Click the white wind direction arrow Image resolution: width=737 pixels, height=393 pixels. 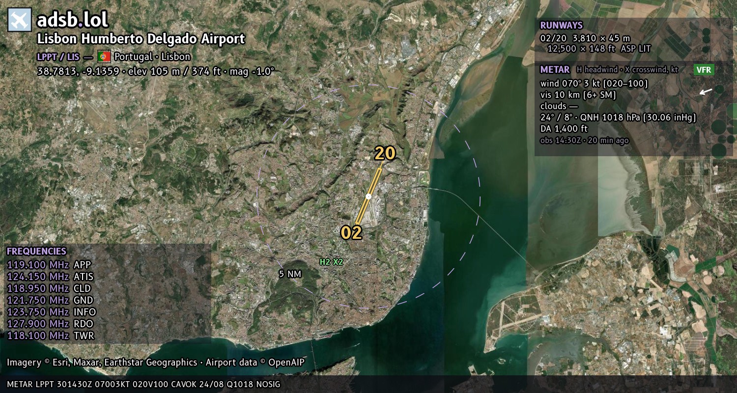(706, 91)
